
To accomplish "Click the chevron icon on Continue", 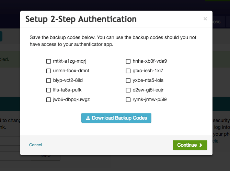I will pos(201,145).
